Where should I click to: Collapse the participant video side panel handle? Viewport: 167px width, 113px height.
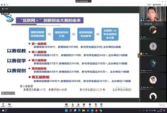tap(139, 55)
